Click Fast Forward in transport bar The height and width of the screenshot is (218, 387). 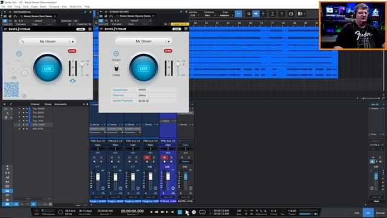click(162, 212)
